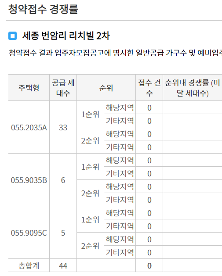Click 기타지역 under 2순위 of 055.2035A
222x276 pixels.
click(120, 147)
